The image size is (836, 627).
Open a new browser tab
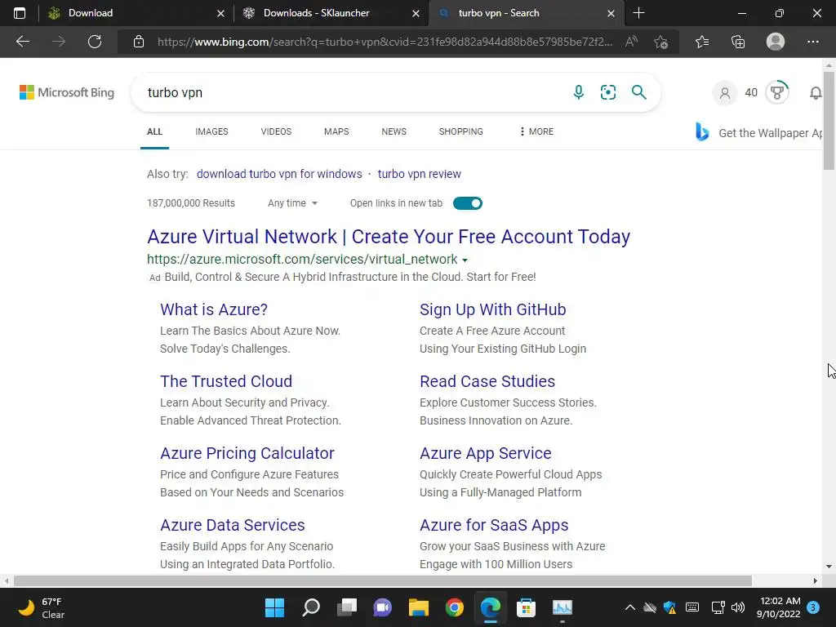638,13
